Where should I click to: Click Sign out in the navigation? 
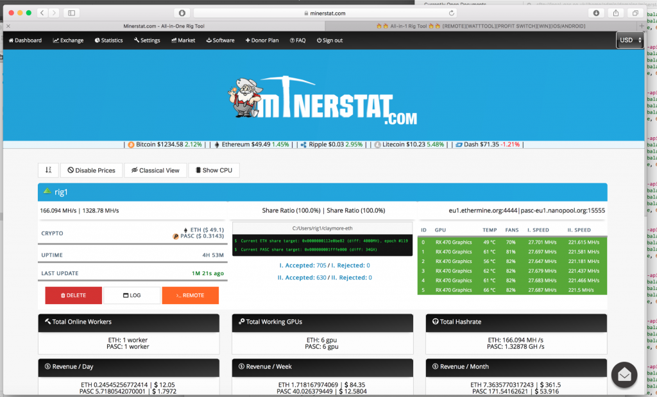coord(330,40)
